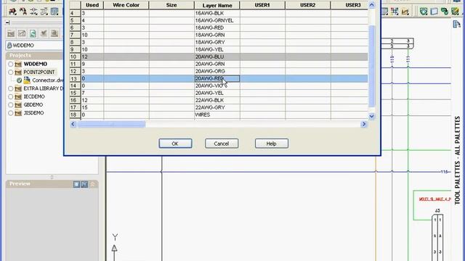Click the horizontal scroll right arrow

(x=364, y=124)
